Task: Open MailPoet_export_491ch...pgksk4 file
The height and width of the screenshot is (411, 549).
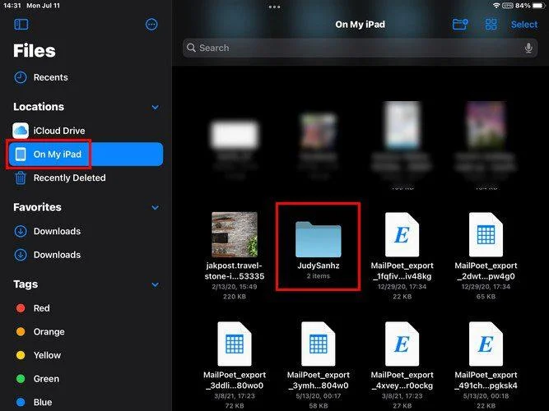Action: pyautogui.click(x=486, y=344)
